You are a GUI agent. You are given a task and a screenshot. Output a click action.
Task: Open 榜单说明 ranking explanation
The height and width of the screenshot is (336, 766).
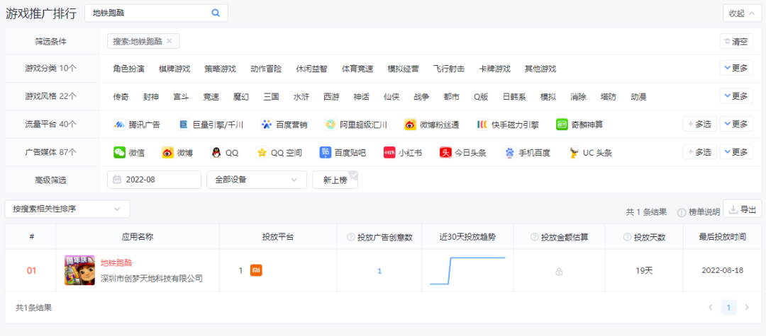point(699,212)
